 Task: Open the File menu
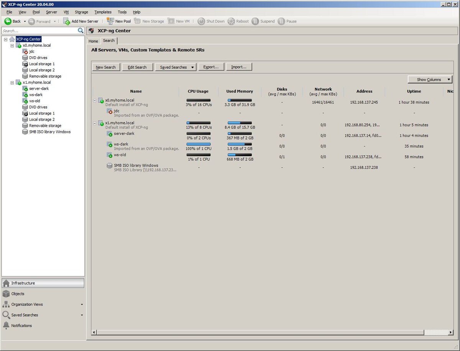9,12
